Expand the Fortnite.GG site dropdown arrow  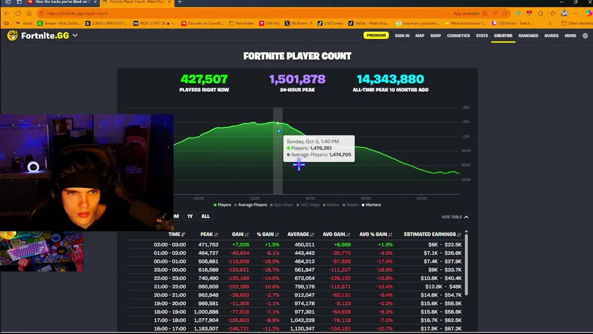[x=75, y=36]
